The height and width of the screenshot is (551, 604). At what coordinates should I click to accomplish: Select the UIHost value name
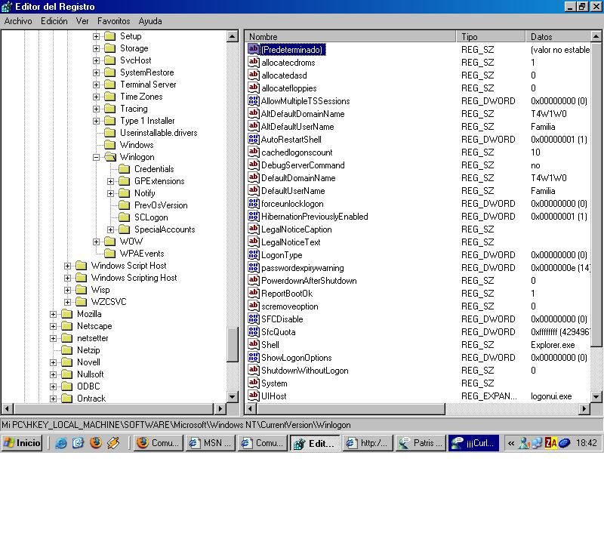(x=274, y=396)
